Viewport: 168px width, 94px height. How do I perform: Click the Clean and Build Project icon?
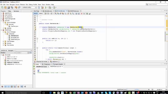tap(42, 7)
